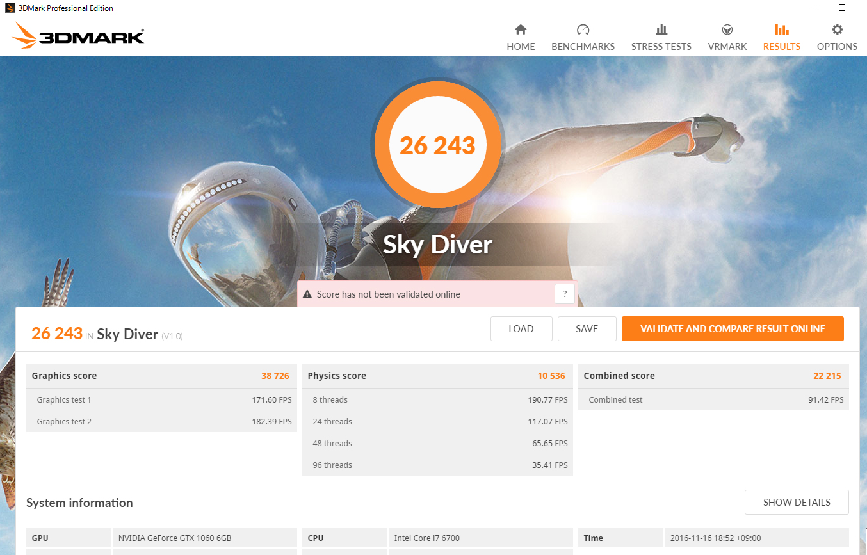
Task: Click the 3DMark logo in the header
Action: [78, 36]
